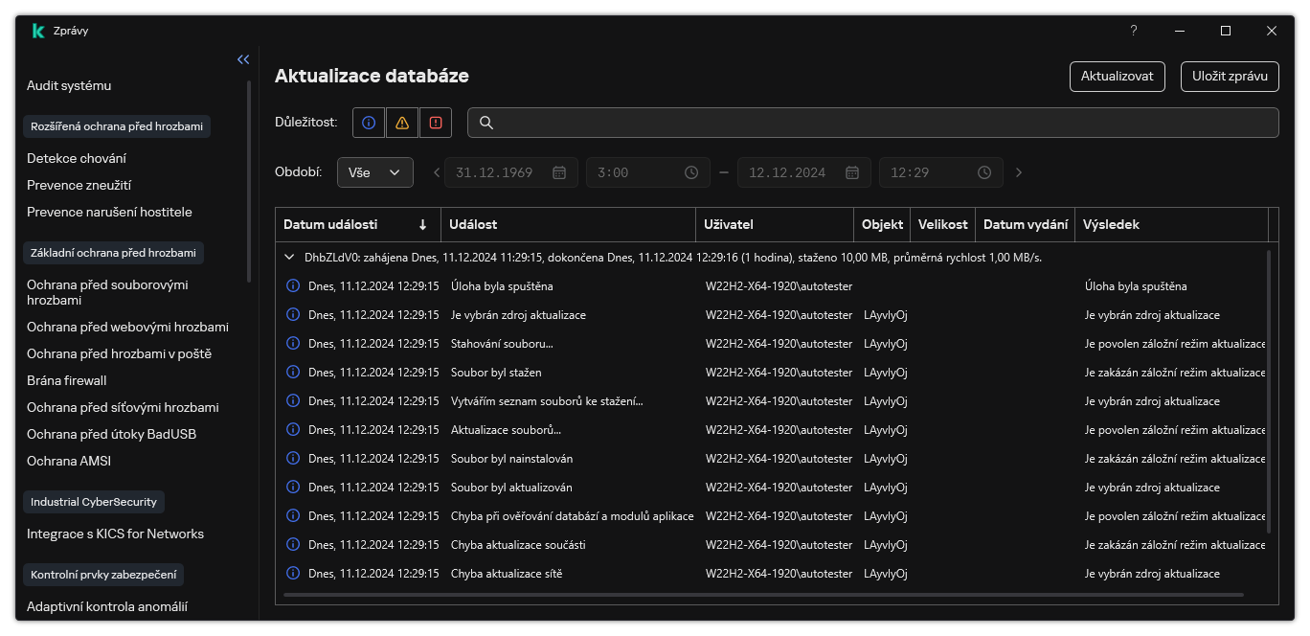The image size is (1310, 636).
Task: Open the Období dropdown set to Vše
Action: [374, 172]
